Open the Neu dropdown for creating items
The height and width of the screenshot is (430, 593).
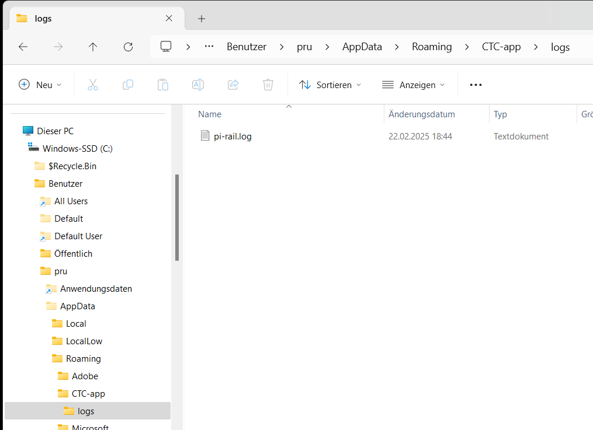[39, 85]
